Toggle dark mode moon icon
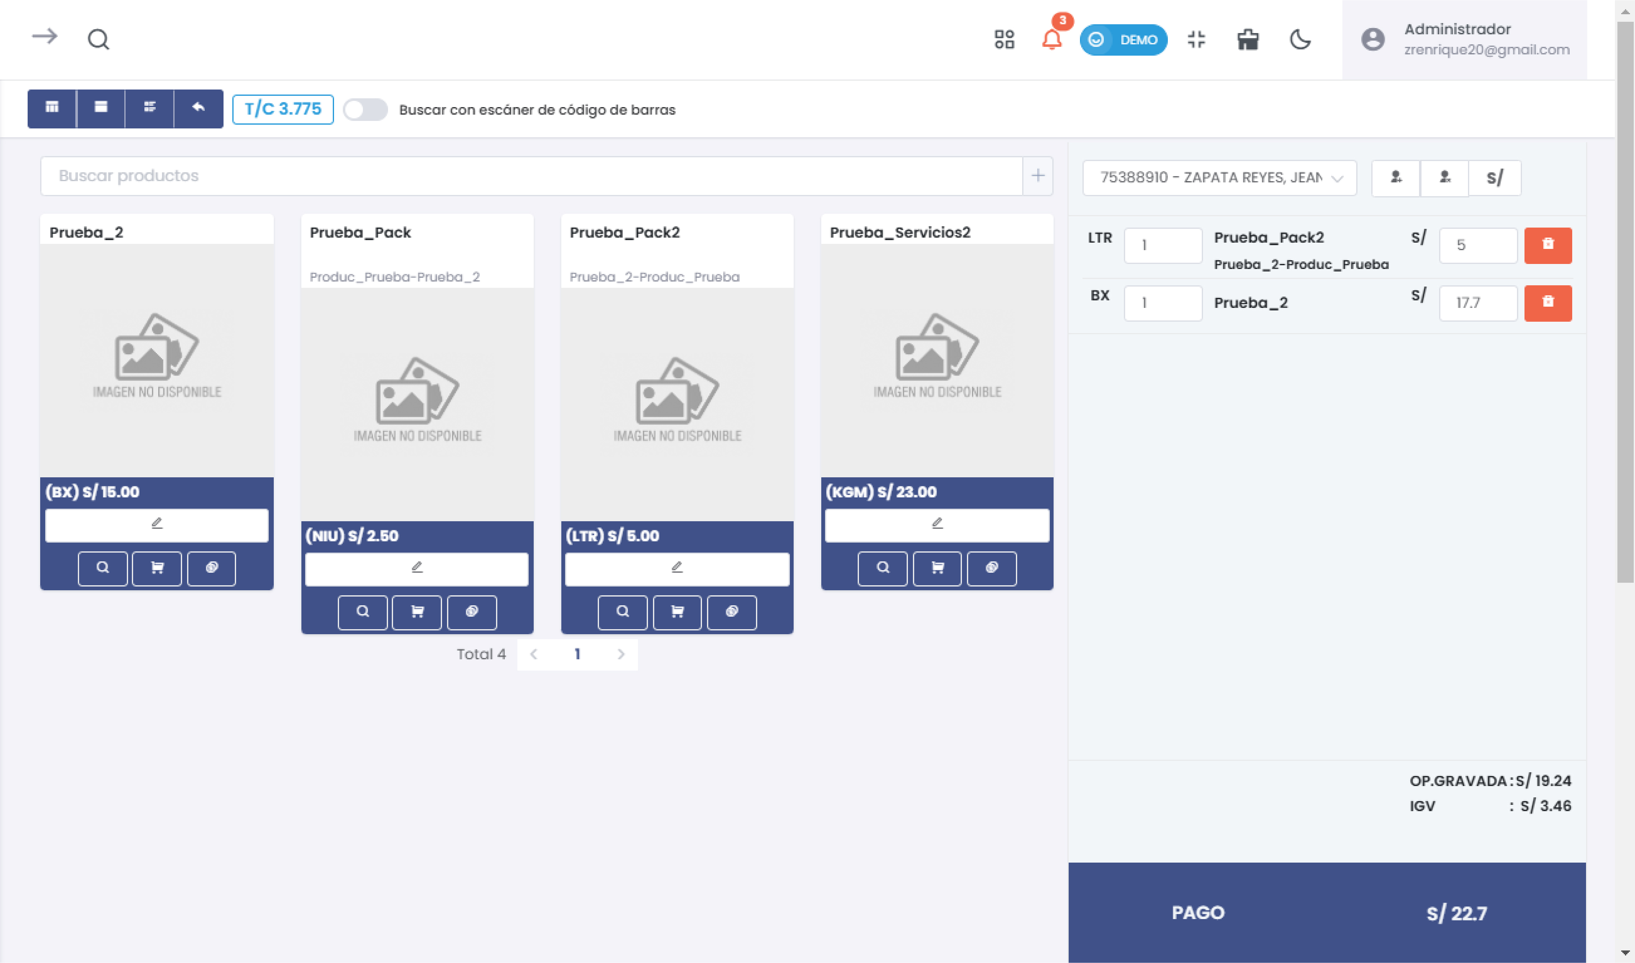Image resolution: width=1635 pixels, height=963 pixels. [x=1300, y=40]
